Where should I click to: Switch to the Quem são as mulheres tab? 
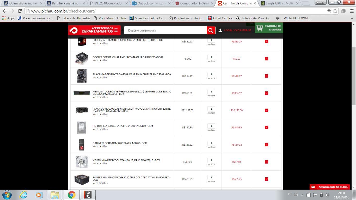coord(23,4)
